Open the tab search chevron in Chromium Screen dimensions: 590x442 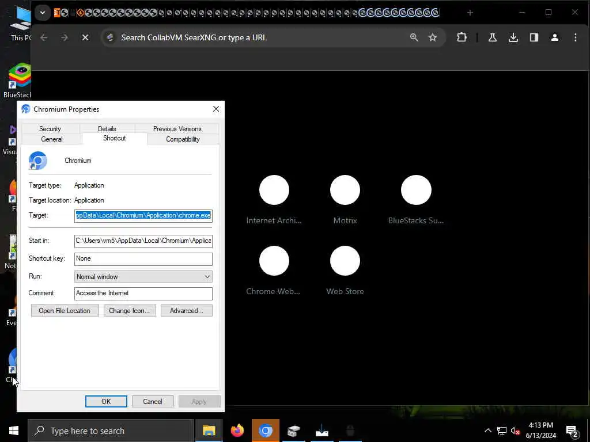[43, 13]
